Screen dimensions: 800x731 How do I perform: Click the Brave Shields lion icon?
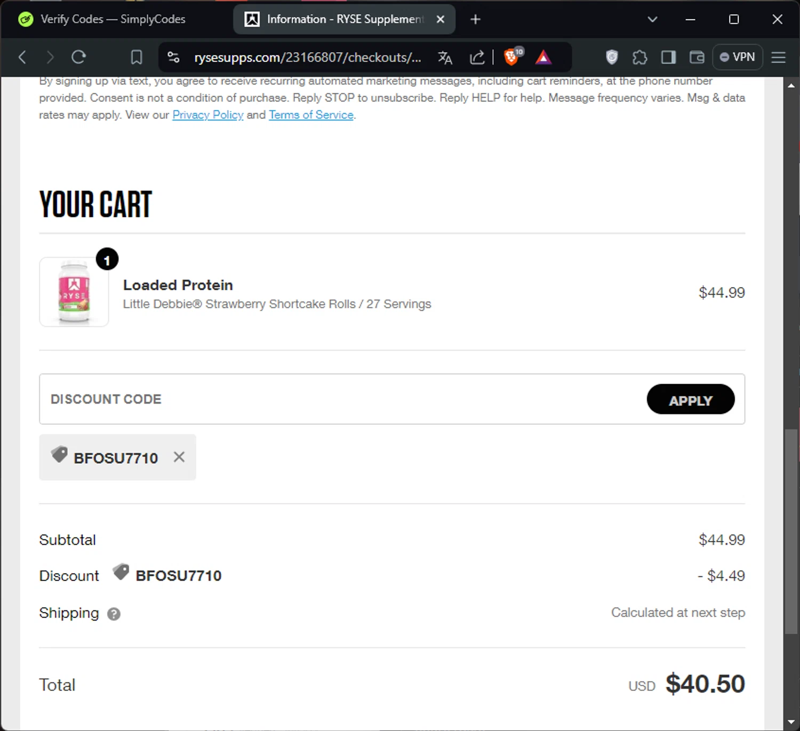pos(511,57)
